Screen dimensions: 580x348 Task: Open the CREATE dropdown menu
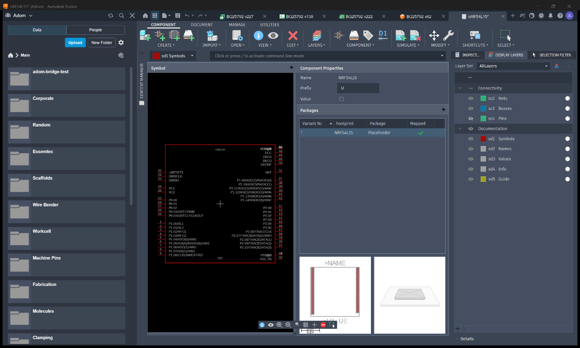coord(166,45)
